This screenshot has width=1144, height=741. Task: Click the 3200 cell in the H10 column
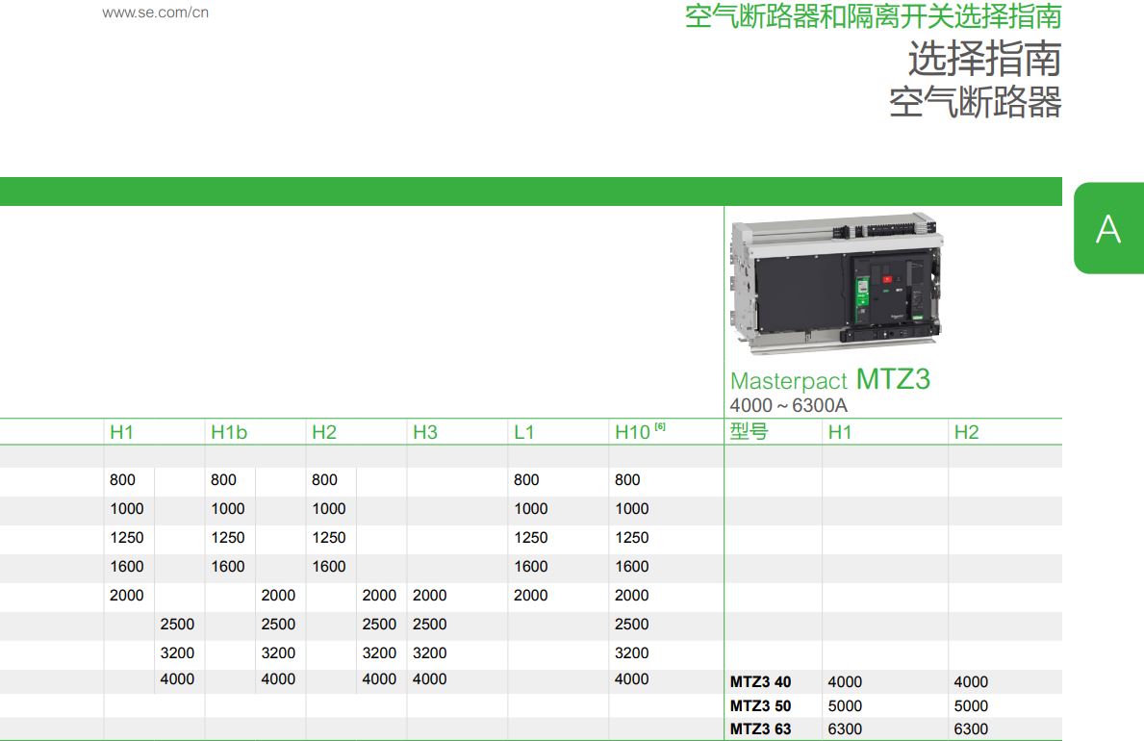point(632,652)
